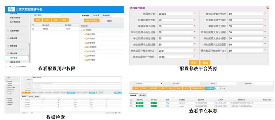Click the 所有加载并发数 input field
Viewport: 275px width, 120px height.
(175, 20)
